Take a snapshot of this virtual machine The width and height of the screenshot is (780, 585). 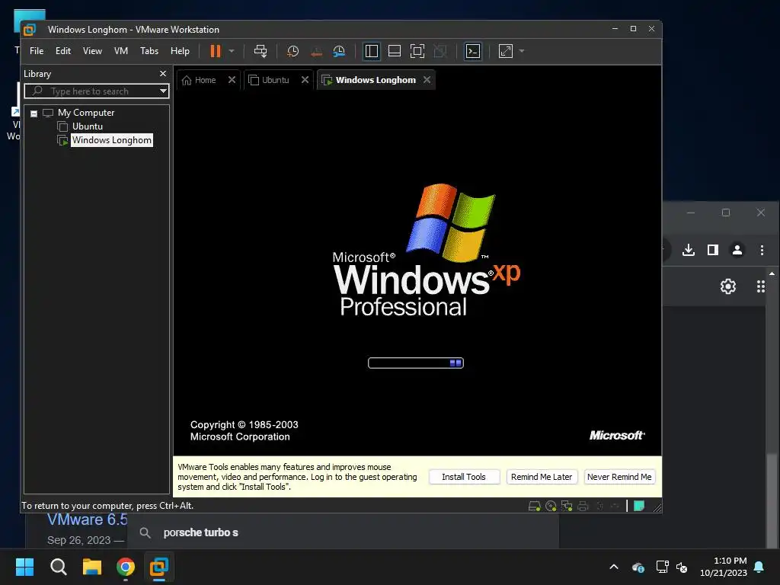pos(293,51)
